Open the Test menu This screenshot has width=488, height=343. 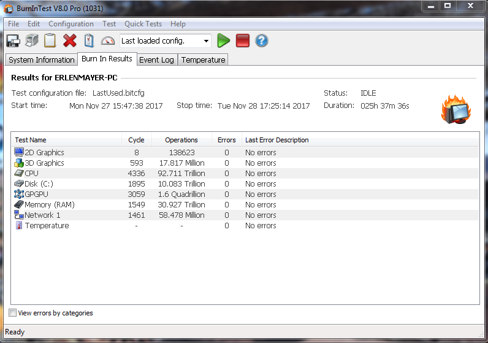pos(109,24)
